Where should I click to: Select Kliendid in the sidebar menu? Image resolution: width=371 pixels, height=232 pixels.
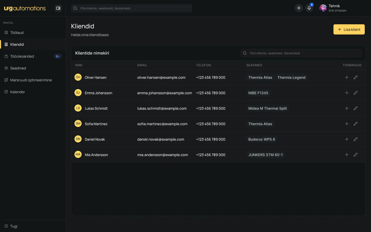[x=33, y=45]
